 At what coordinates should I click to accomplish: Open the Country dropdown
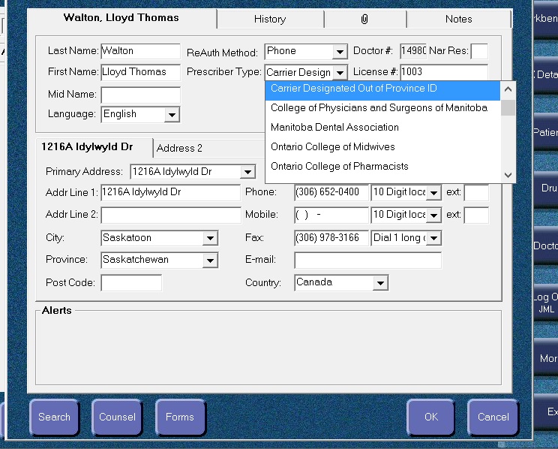pyautogui.click(x=380, y=283)
